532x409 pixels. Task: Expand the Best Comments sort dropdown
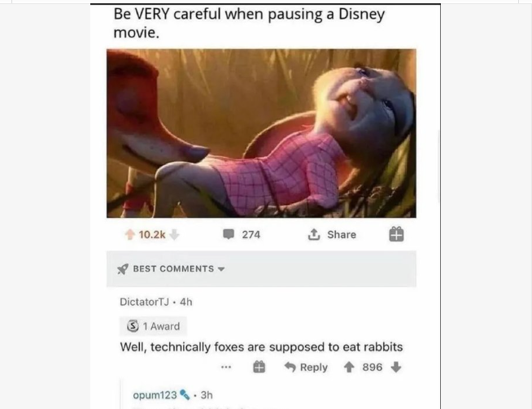click(x=221, y=269)
